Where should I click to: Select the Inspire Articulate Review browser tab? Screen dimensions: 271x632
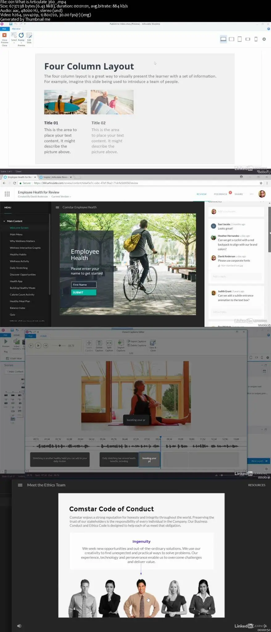click(55, 177)
